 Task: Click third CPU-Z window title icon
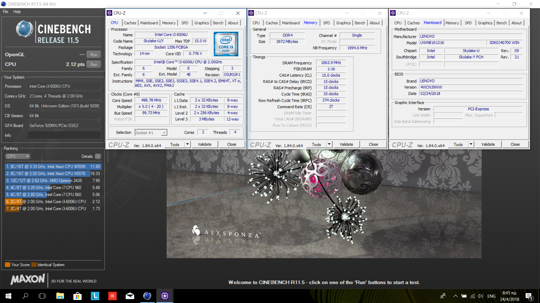point(393,13)
